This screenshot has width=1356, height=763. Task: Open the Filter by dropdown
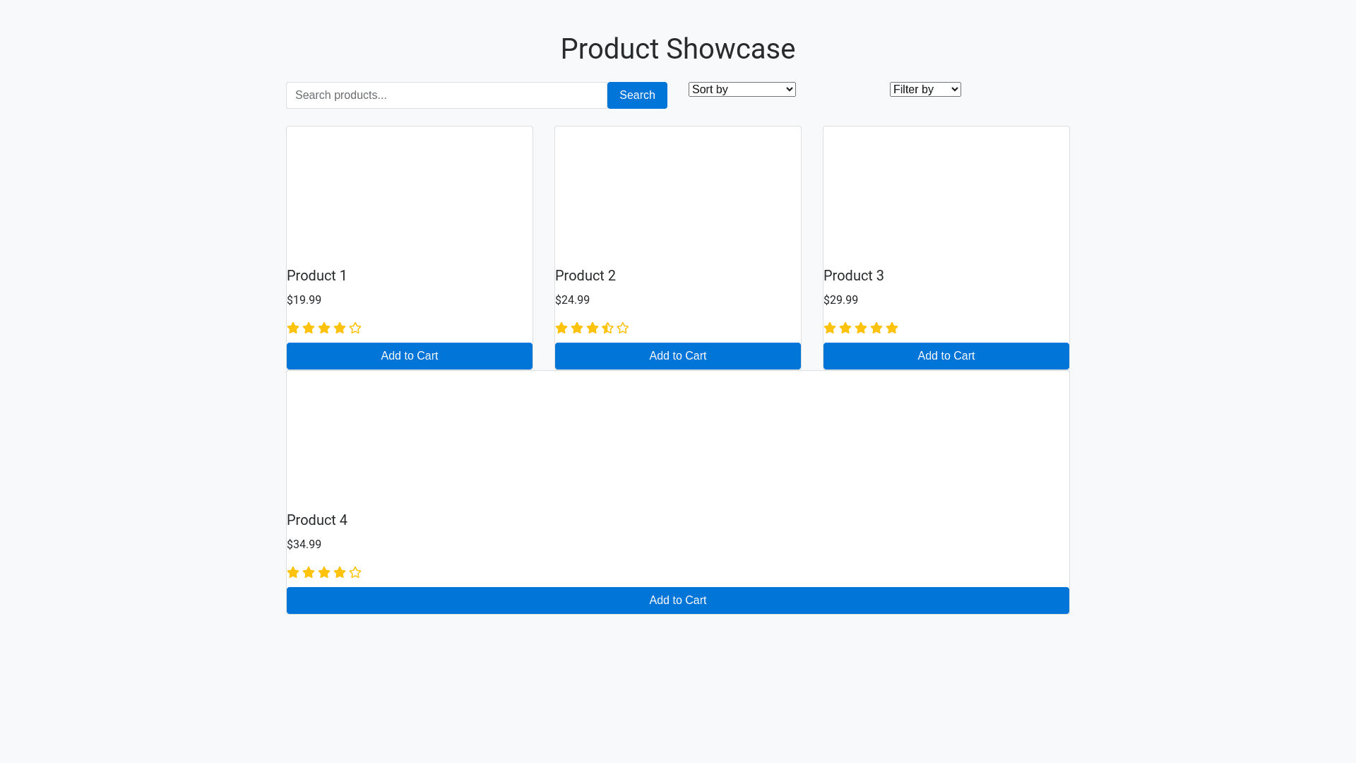(x=925, y=89)
